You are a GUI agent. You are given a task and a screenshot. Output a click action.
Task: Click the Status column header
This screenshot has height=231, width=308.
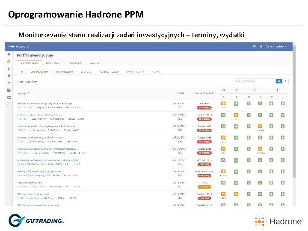[x=180, y=93]
